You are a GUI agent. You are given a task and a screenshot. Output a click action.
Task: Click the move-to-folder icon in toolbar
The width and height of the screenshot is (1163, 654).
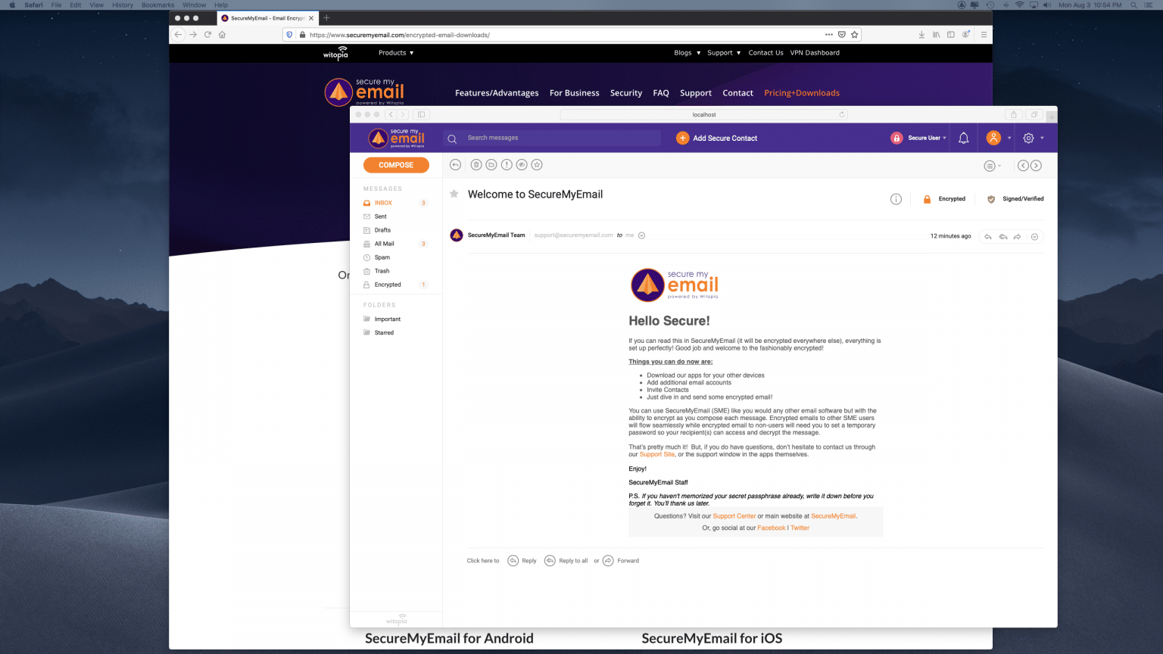491,165
